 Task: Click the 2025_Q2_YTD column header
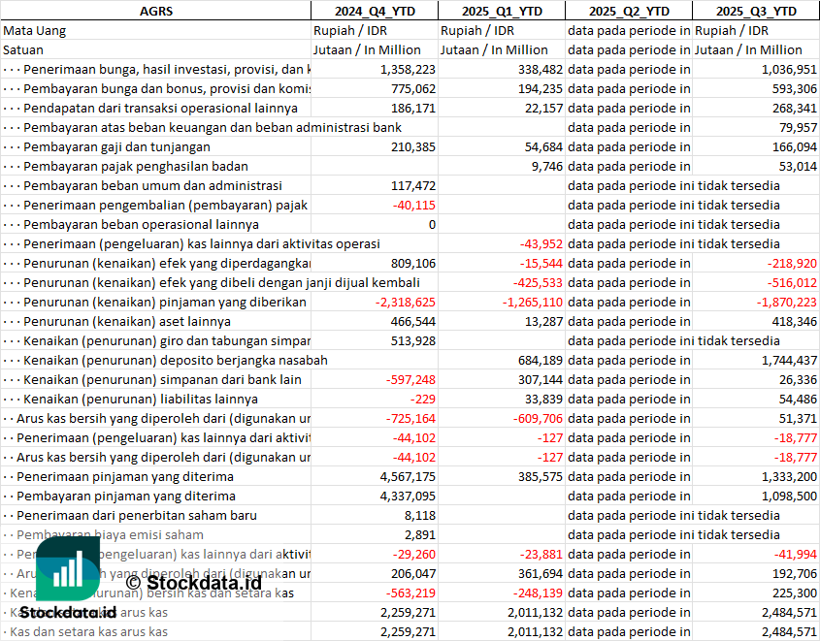pyautogui.click(x=629, y=11)
